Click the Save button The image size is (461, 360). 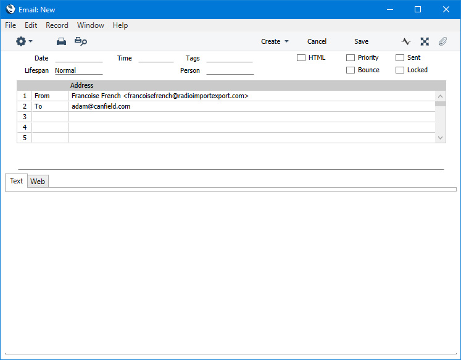coord(361,41)
